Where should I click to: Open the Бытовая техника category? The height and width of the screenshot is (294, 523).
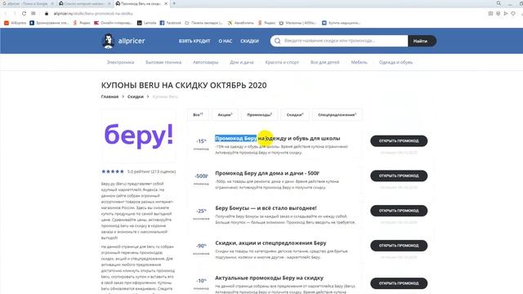tap(163, 62)
